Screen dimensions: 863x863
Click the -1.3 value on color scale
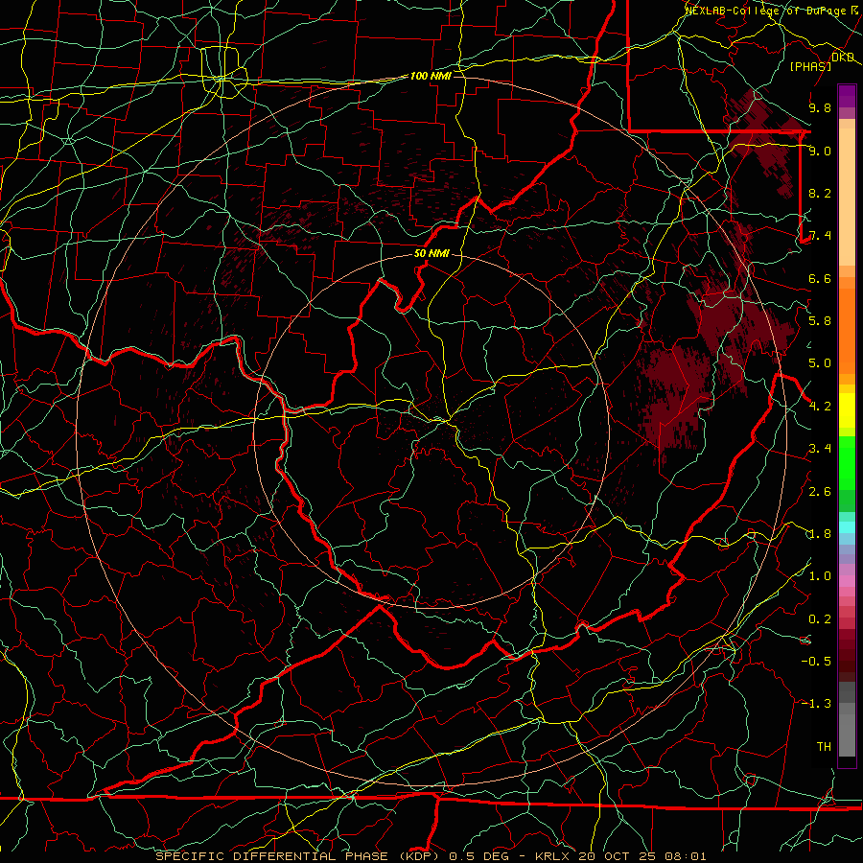click(x=816, y=704)
